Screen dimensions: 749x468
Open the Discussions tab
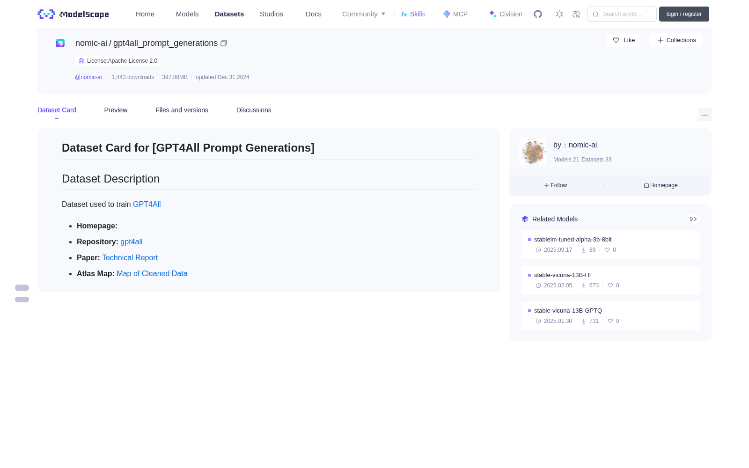(x=254, y=110)
